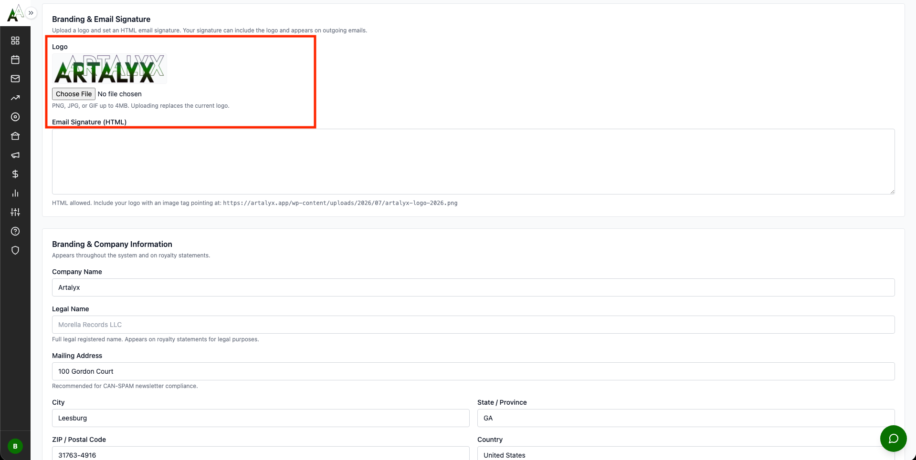The height and width of the screenshot is (460, 916).
Task: Open the calendar icon in sidebar
Action: [15, 60]
